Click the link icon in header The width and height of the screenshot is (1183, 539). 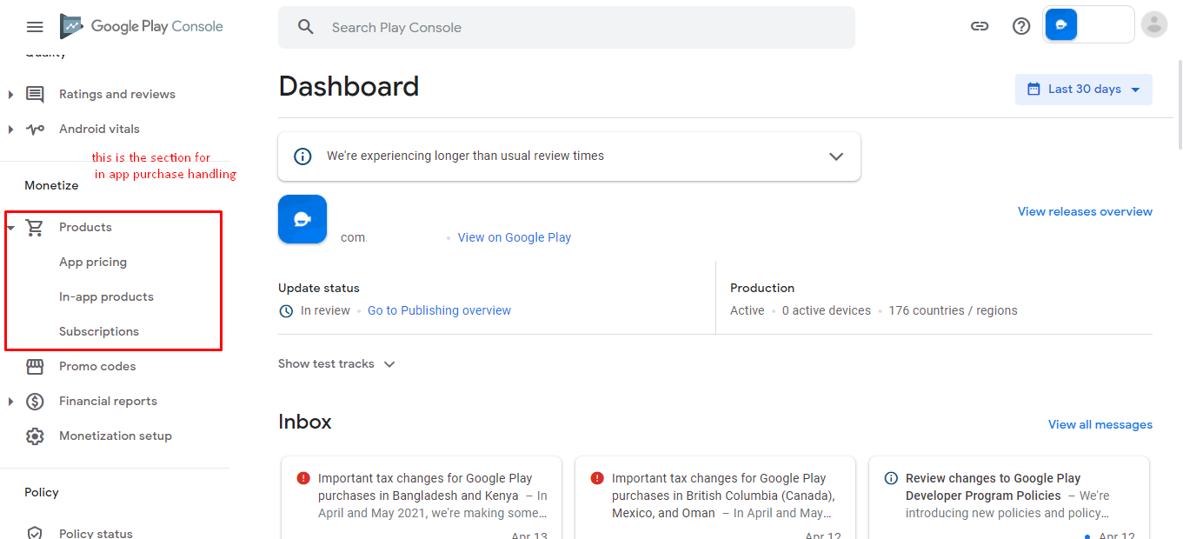click(980, 26)
